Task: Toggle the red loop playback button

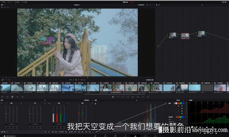Action: pos(85,80)
